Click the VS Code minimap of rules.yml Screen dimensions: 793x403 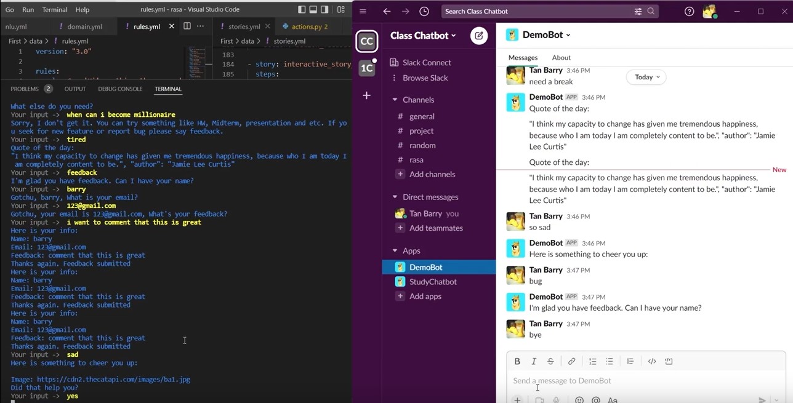click(197, 62)
